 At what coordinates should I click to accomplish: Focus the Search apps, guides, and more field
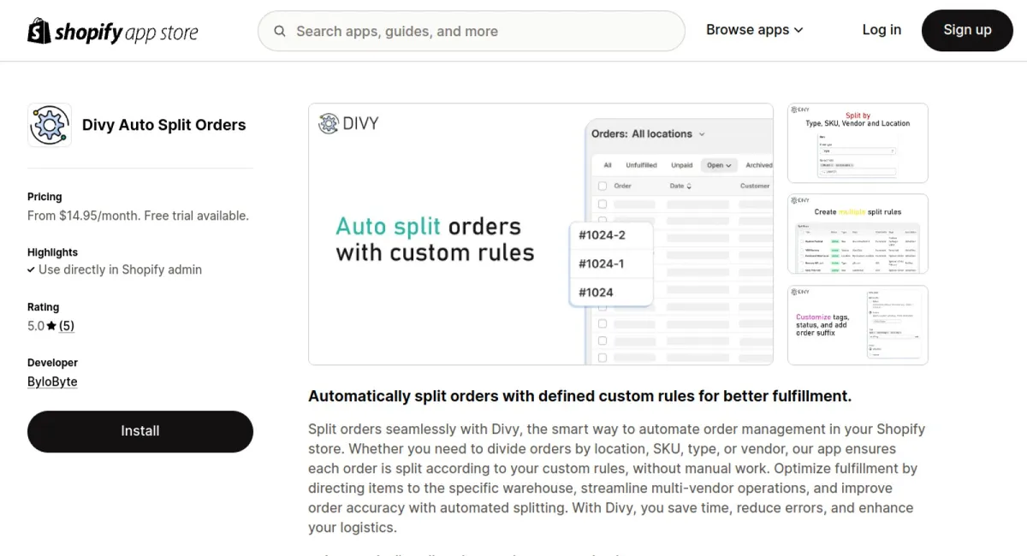tap(472, 31)
